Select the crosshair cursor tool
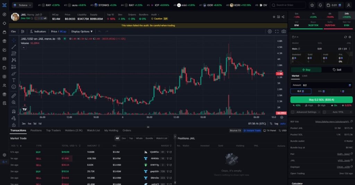 [x=14, y=40]
